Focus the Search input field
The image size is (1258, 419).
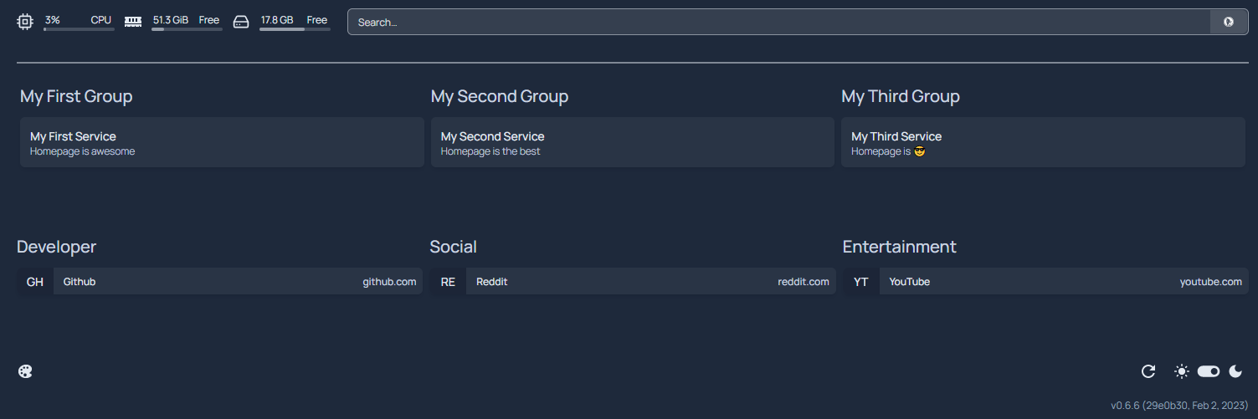click(x=778, y=22)
